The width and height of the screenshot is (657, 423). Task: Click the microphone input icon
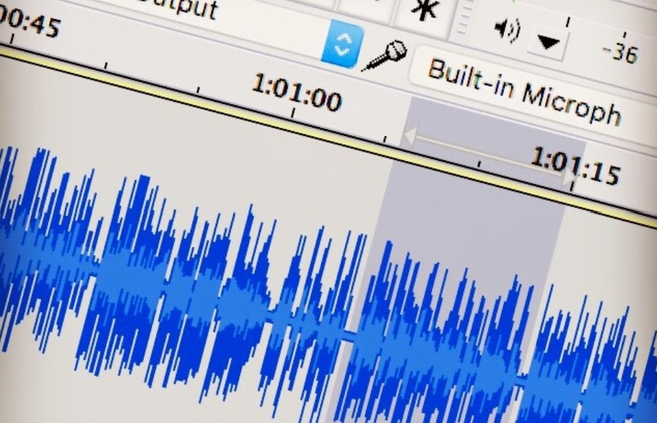(x=385, y=55)
